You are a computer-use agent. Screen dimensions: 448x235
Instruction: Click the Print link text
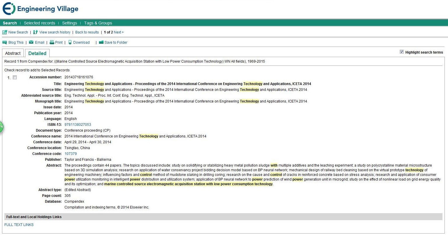tap(59, 43)
